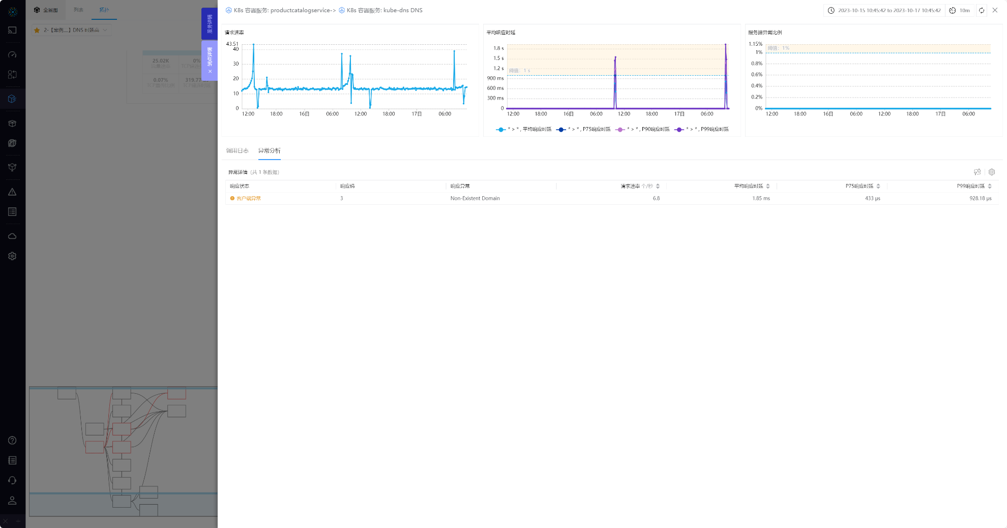Toggle the P99响应时延 series in the chart legend
The image size is (1007, 528).
pyautogui.click(x=702, y=130)
